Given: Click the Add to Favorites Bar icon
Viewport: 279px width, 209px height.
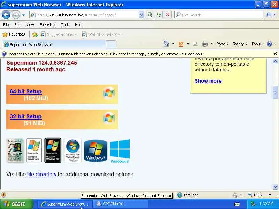Looking at the screenshot, I should 35,34.
